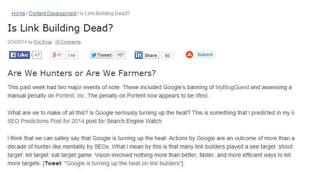This screenshot has width=311, height=172.
Task: Open the Google plus count 144
Action: pos(72,55)
